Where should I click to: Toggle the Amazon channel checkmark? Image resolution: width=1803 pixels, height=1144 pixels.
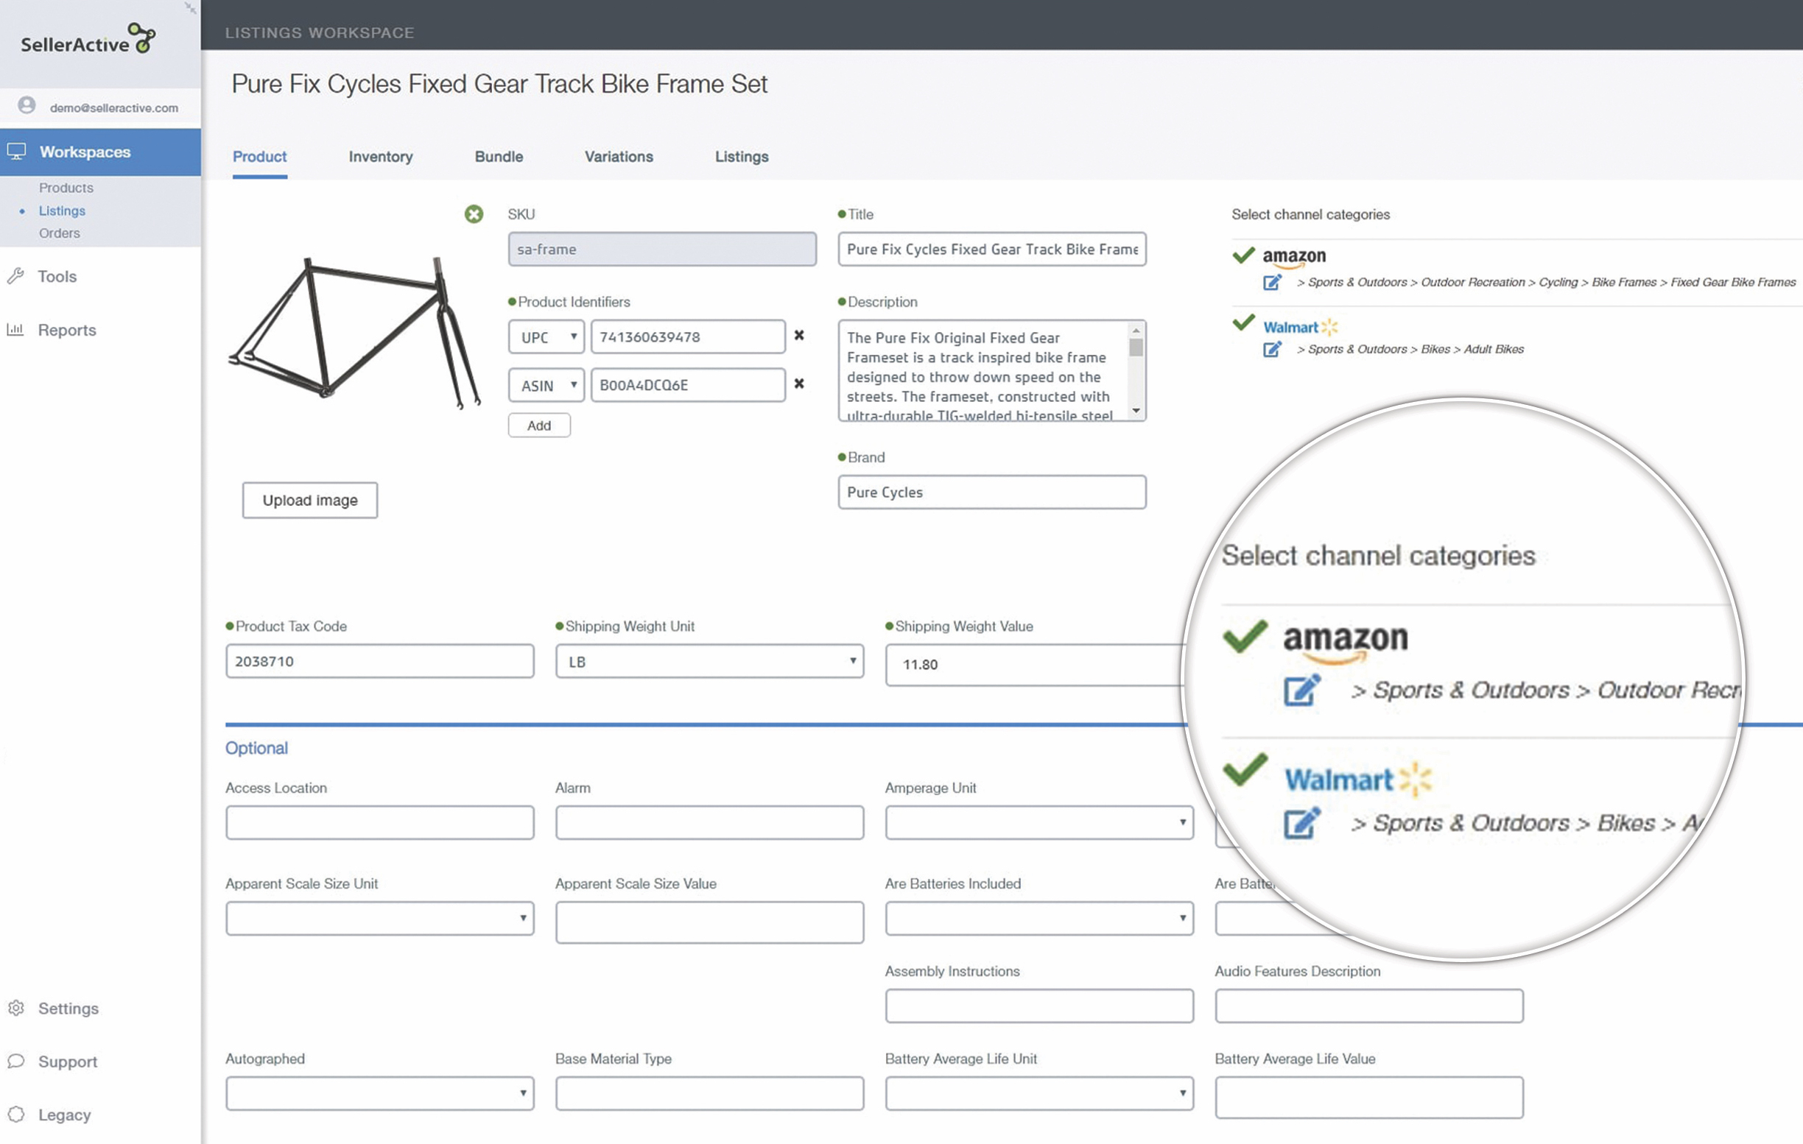[x=1243, y=255]
